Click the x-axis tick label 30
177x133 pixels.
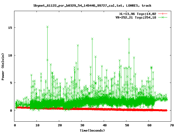click(x=82, y=125)
